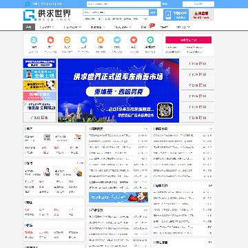Open the pink and blue side banner thumbnail
Screen dimensions: 248x248
pyautogui.click(x=39, y=96)
